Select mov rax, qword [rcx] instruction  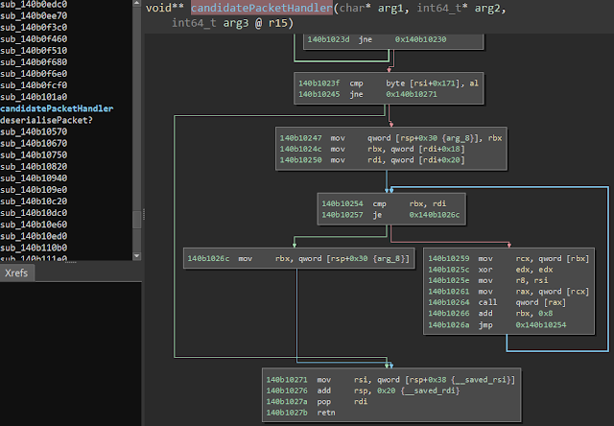(x=508, y=292)
